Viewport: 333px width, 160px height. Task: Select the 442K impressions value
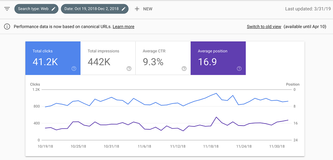[99, 62]
